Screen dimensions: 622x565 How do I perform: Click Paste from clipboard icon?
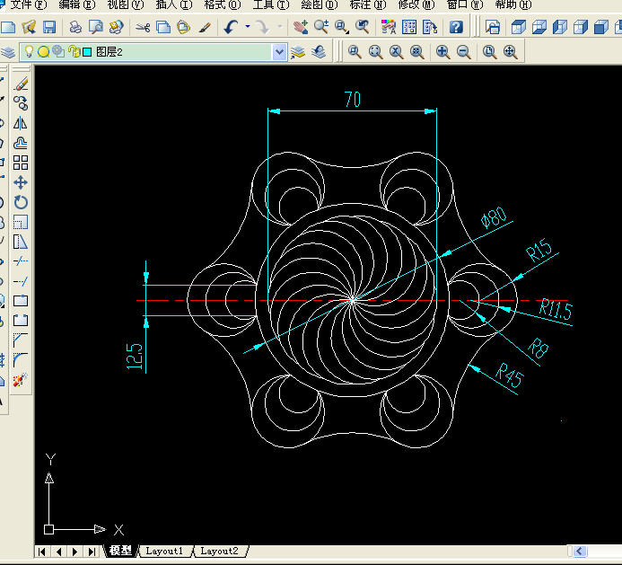[184, 27]
